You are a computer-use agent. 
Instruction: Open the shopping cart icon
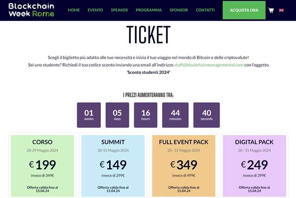(x=271, y=10)
